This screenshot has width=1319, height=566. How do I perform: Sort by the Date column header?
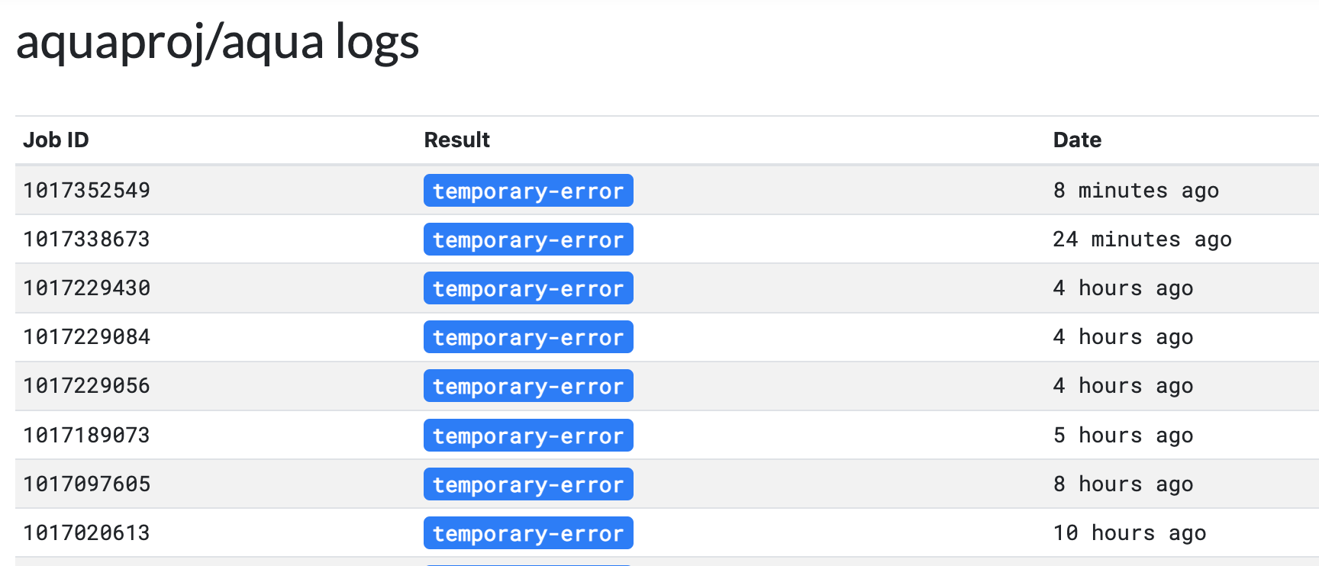1077,140
